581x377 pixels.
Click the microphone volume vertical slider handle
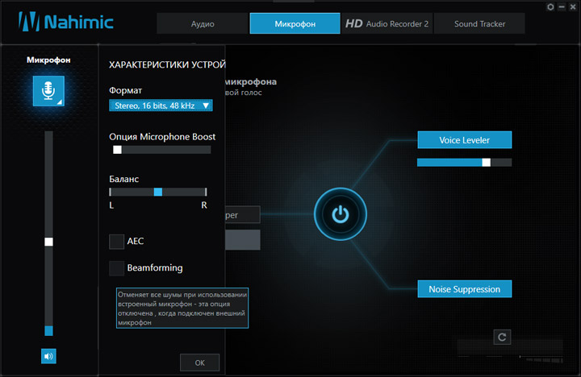tap(48, 242)
